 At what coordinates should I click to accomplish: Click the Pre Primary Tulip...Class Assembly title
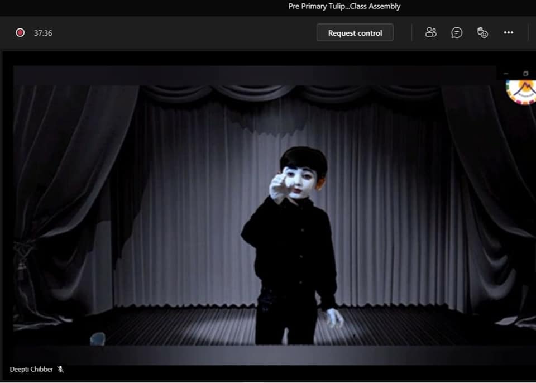point(344,6)
